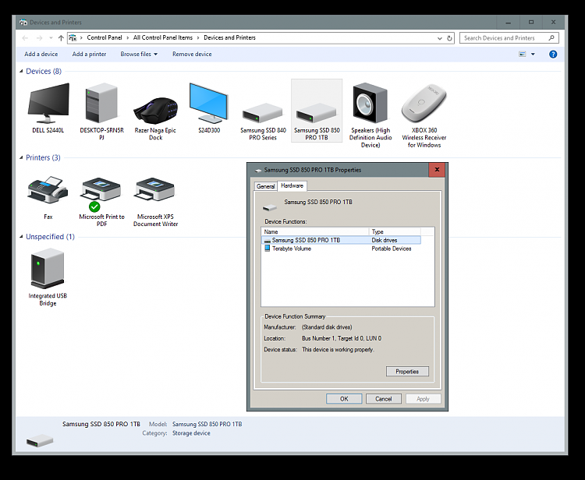Click the Model value in details pane
The height and width of the screenshot is (480, 585).
(207, 424)
